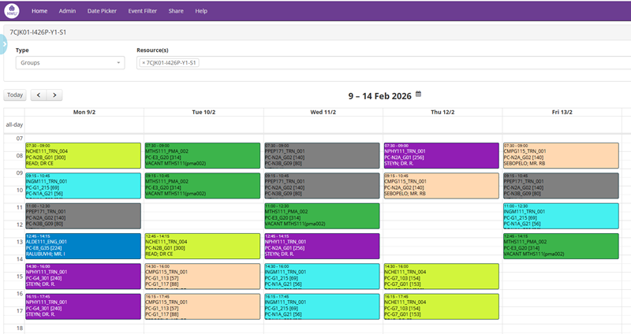Open Tuesday 14:30 CMPG115_TRN_001 event
The width and height of the screenshot is (631, 334).
pos(203,276)
